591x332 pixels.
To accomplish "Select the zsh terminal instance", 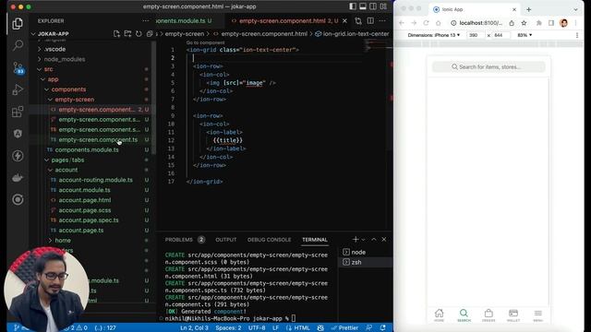I will pos(365,262).
